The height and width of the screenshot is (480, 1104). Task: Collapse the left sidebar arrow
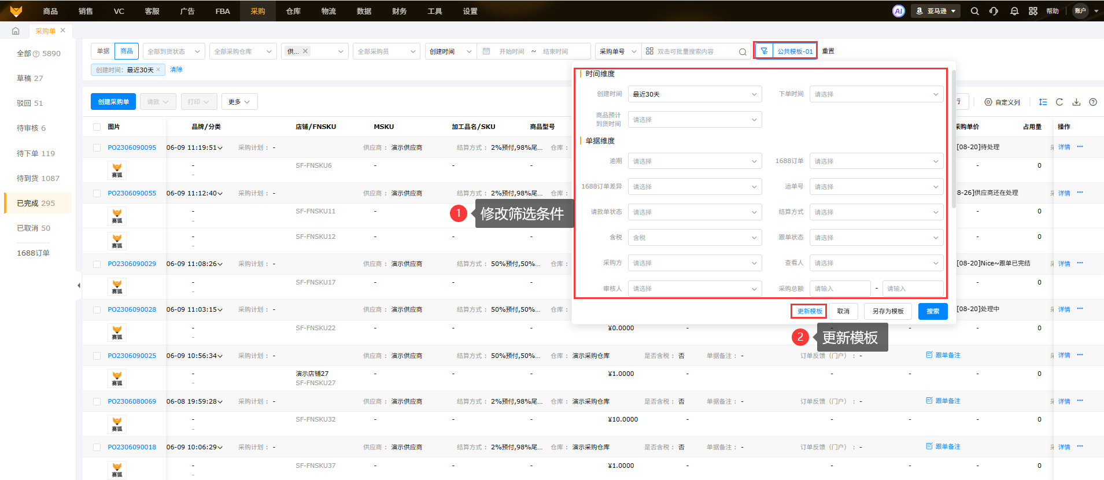79,285
